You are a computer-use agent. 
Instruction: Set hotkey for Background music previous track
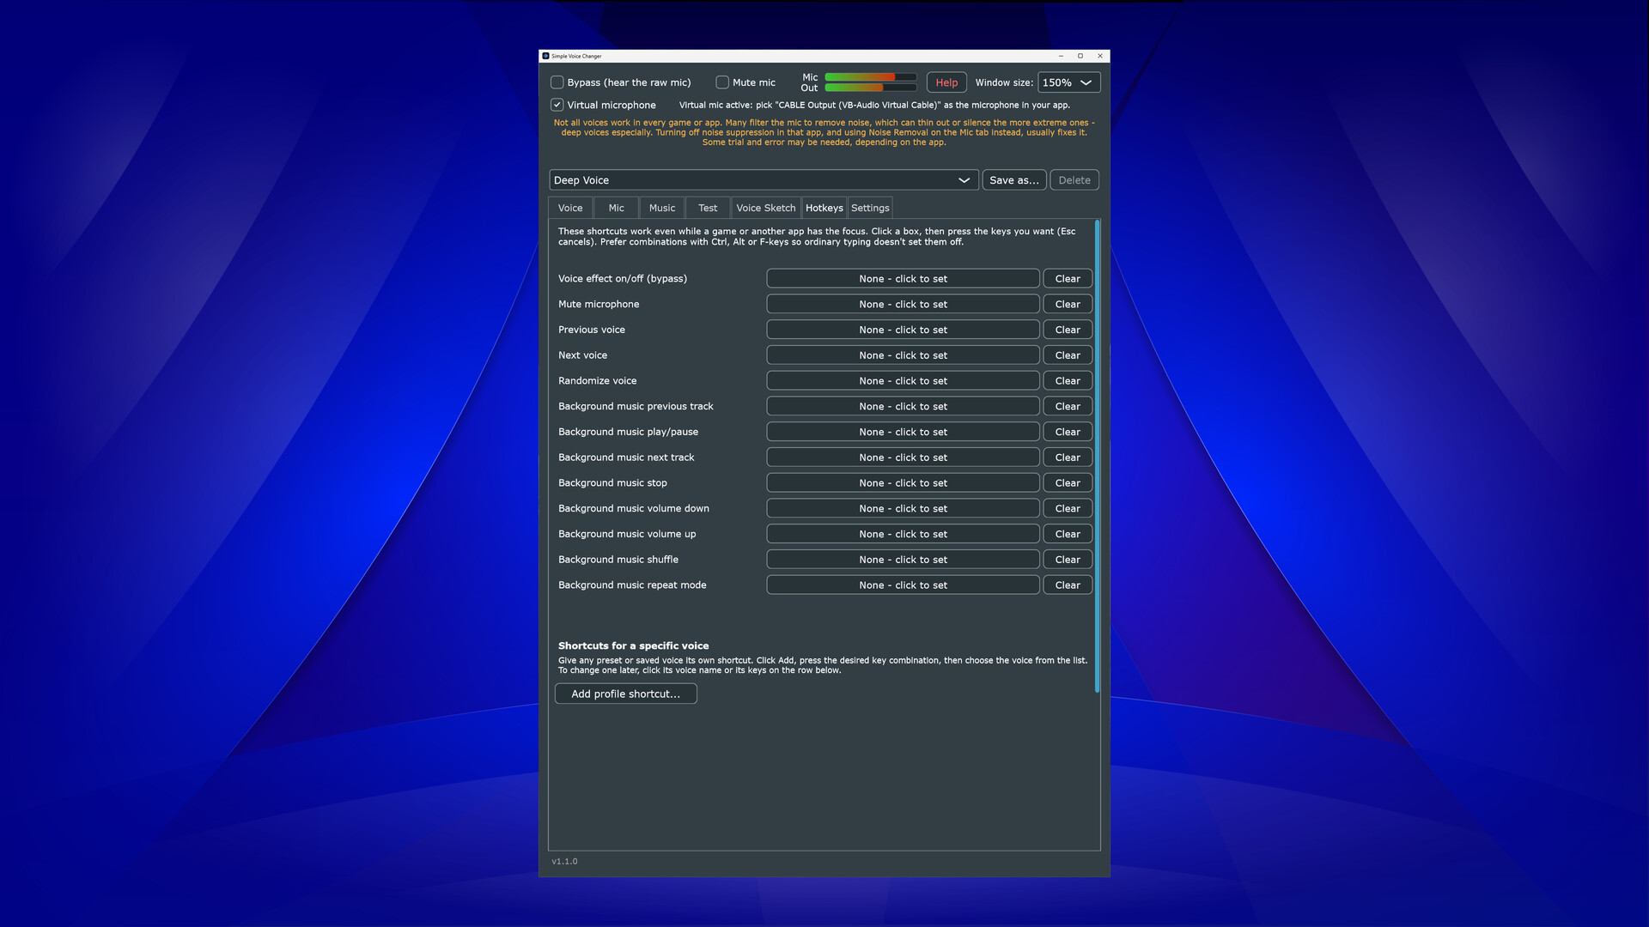903,406
